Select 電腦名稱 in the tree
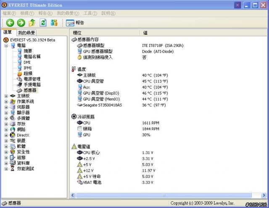The image size is (269, 208). tap(32, 56)
